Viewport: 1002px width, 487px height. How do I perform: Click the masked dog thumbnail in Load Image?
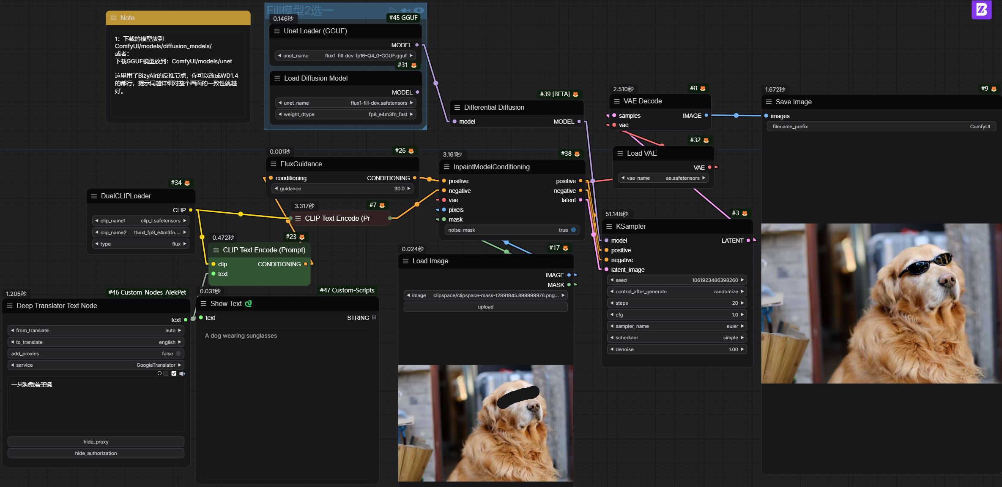(485, 422)
